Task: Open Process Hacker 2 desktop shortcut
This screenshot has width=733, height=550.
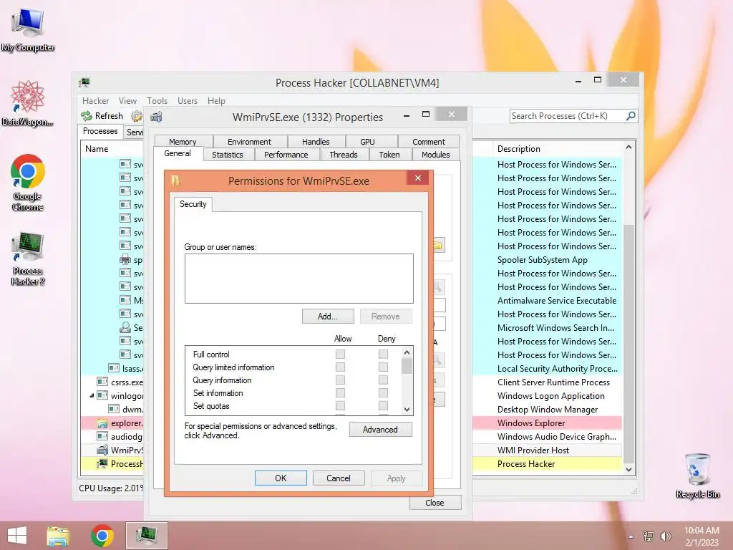Action: click(28, 259)
